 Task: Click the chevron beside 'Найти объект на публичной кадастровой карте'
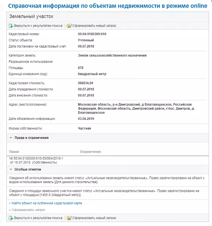10,203
